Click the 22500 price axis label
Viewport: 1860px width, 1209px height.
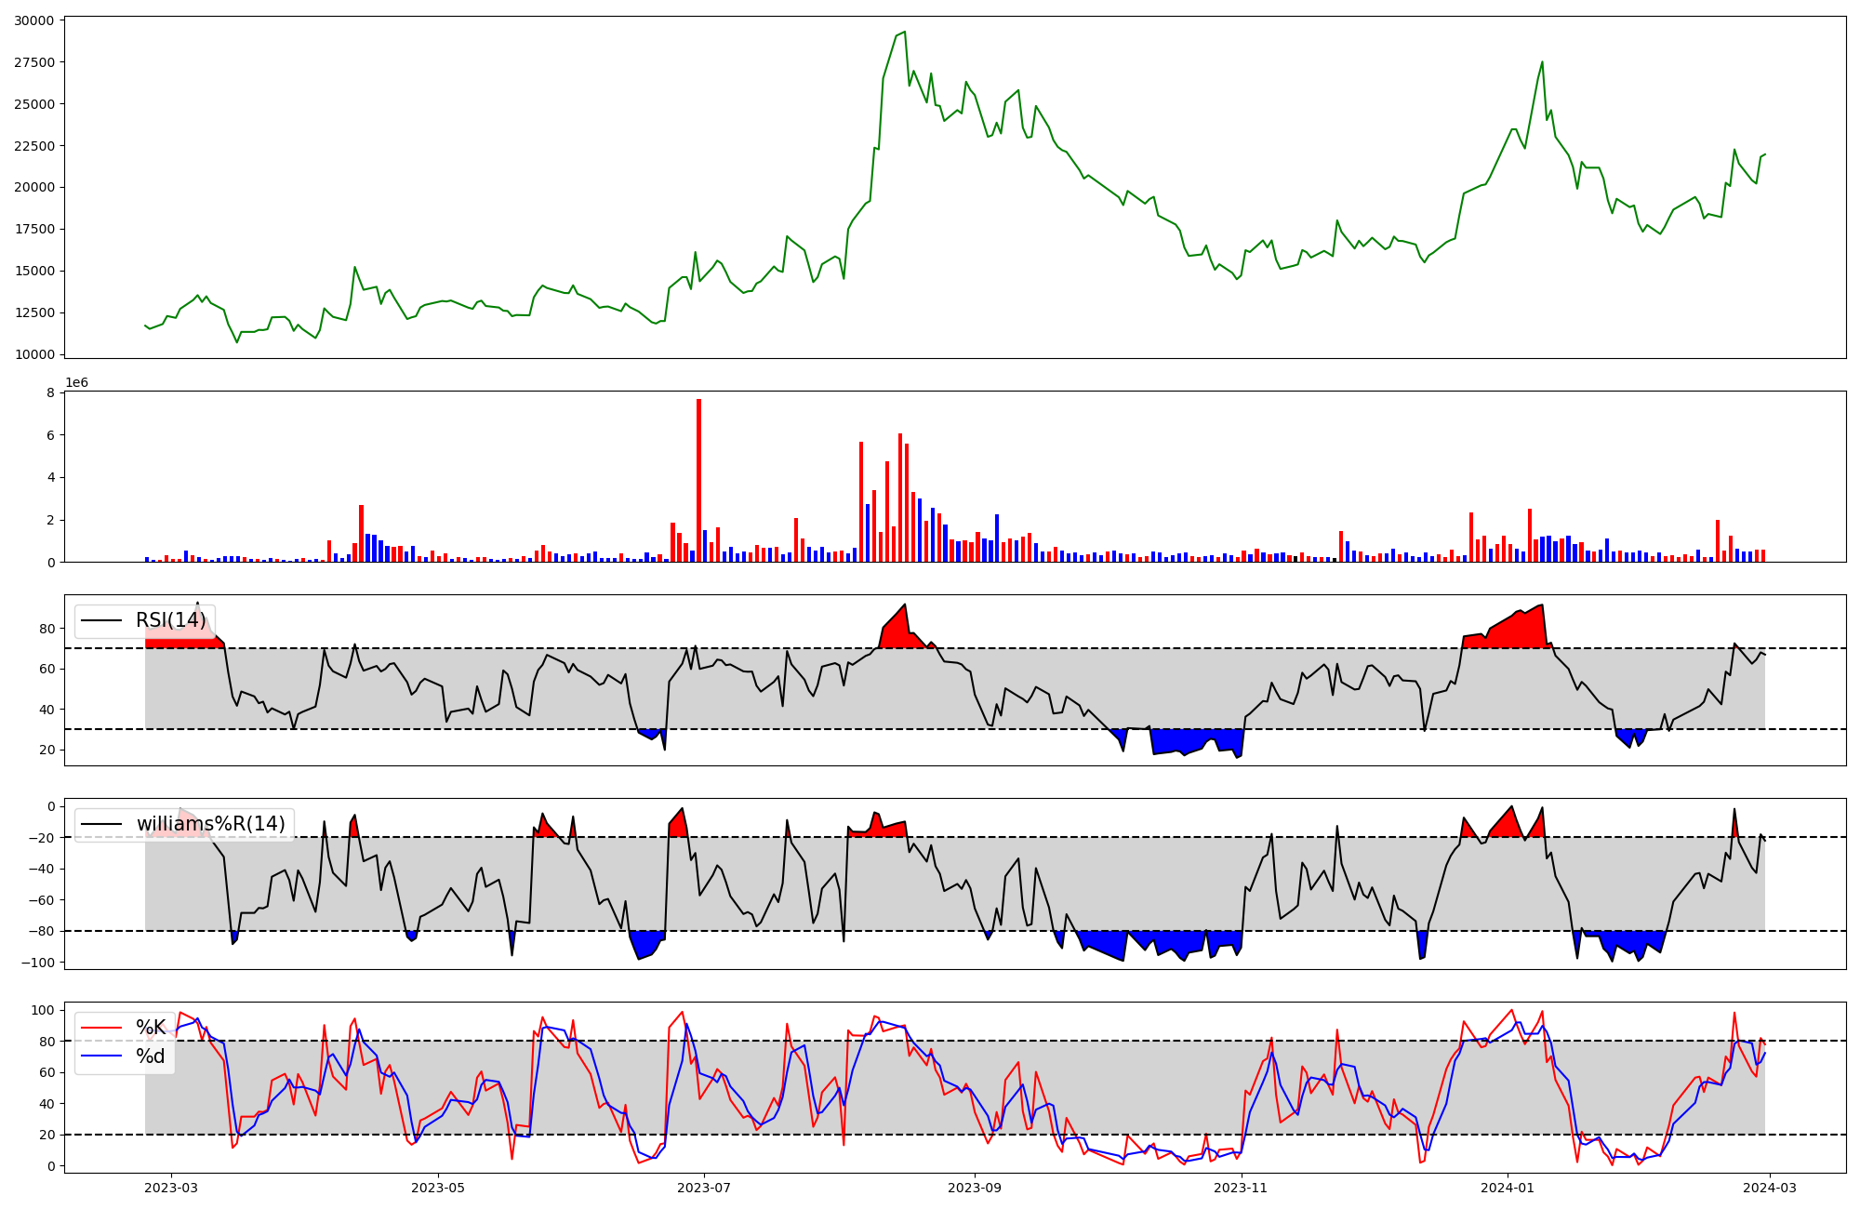pos(34,146)
